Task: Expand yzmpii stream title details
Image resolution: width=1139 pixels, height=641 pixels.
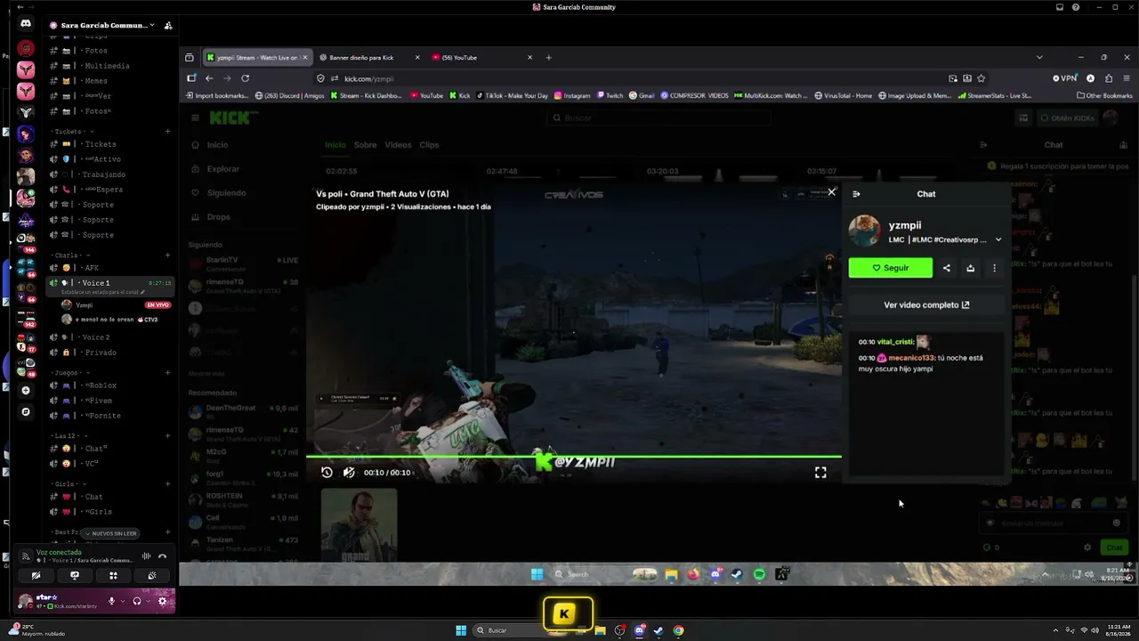Action: point(998,239)
